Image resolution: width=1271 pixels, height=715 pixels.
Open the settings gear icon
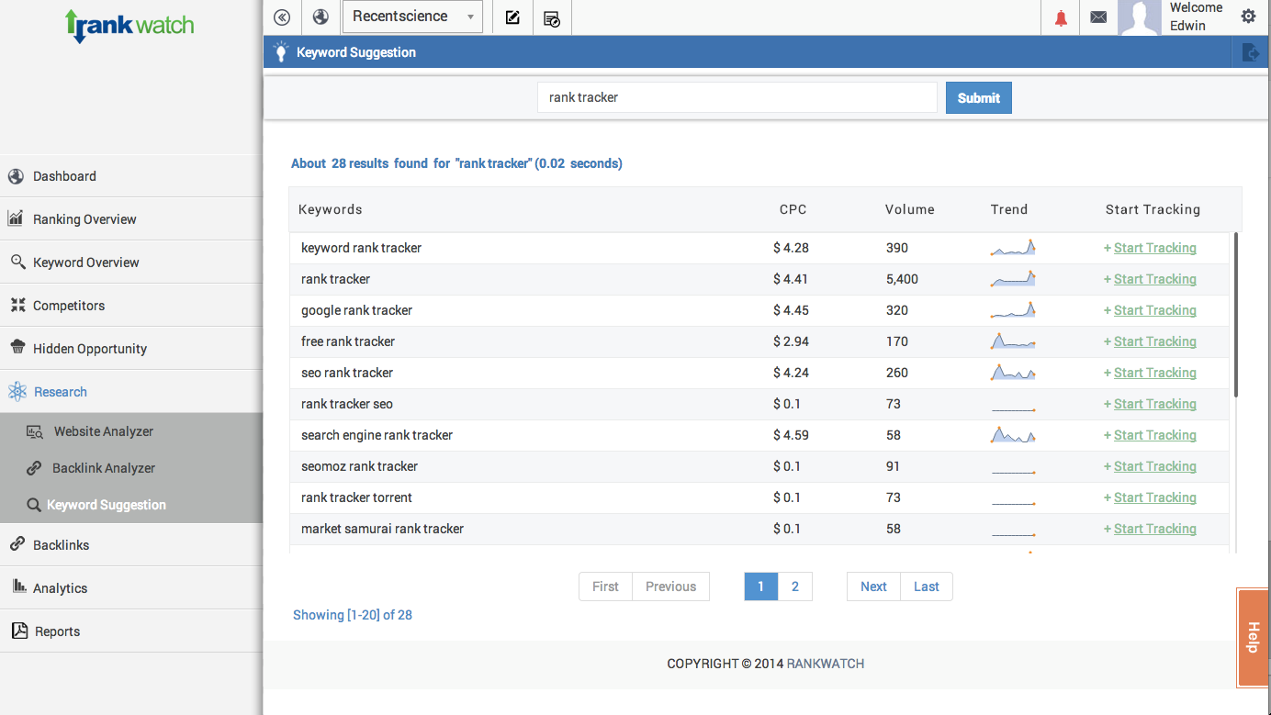pos(1248,16)
